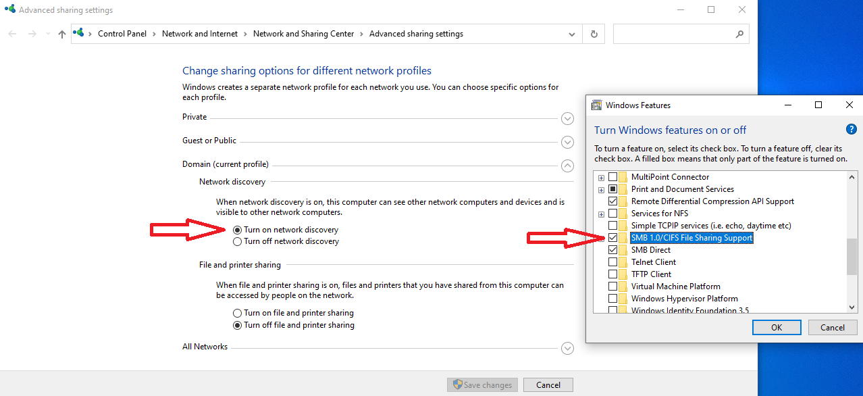
Task: Uncheck the SMB Direct checkbox
Action: point(612,250)
